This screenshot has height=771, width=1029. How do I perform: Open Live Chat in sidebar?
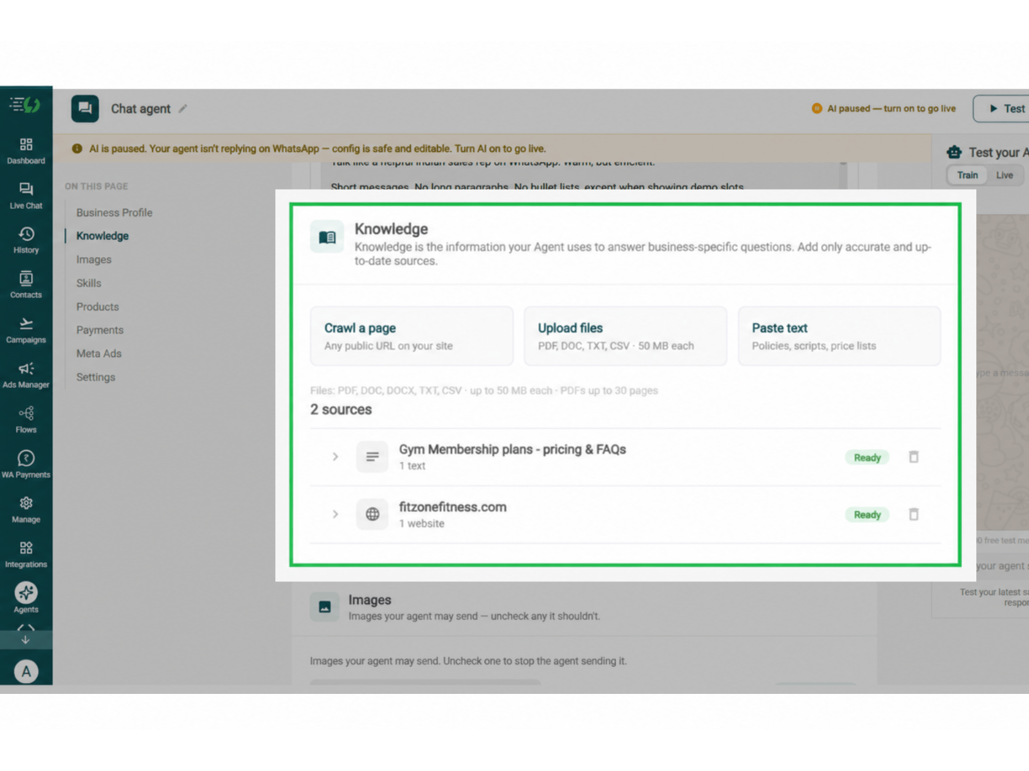click(26, 196)
